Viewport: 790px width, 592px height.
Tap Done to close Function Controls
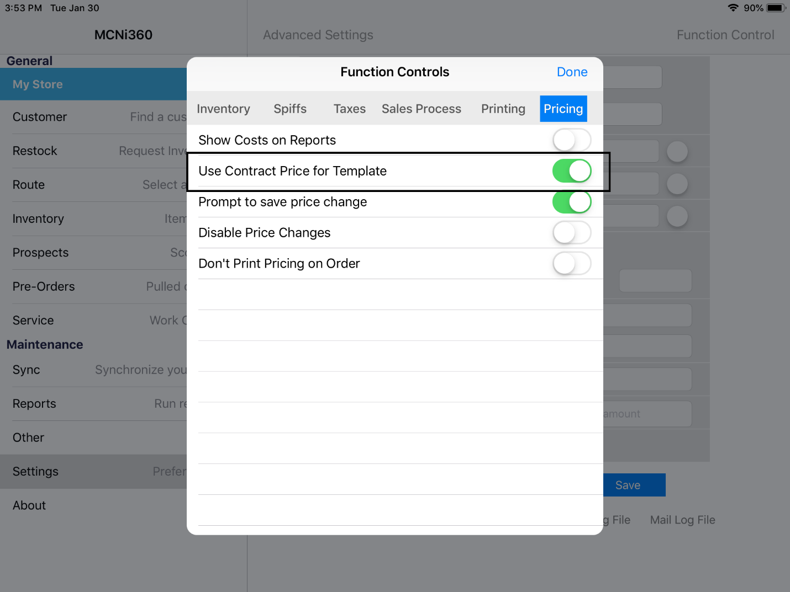pyautogui.click(x=572, y=72)
